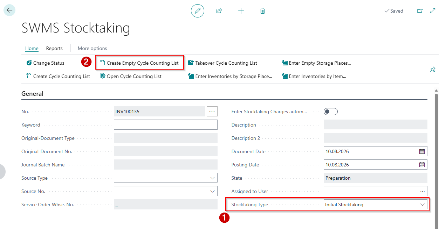Click Open Cycle Counting List action
Image resolution: width=446 pixels, height=229 pixels.
coord(131,76)
